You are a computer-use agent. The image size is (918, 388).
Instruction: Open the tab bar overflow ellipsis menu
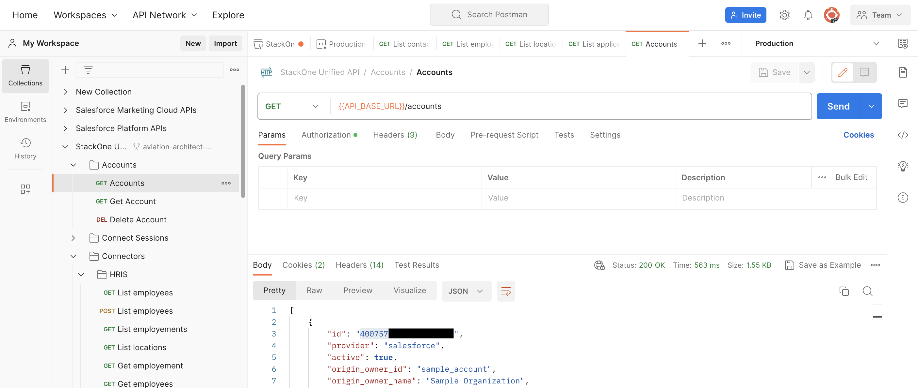pos(726,43)
